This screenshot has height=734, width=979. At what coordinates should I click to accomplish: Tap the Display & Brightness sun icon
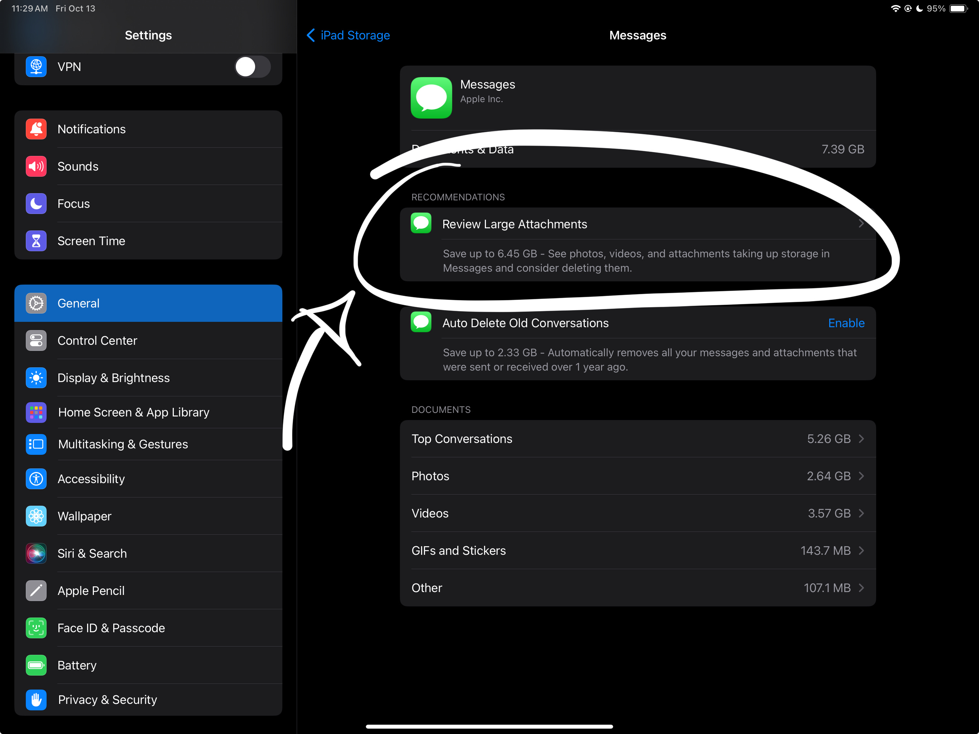[36, 378]
